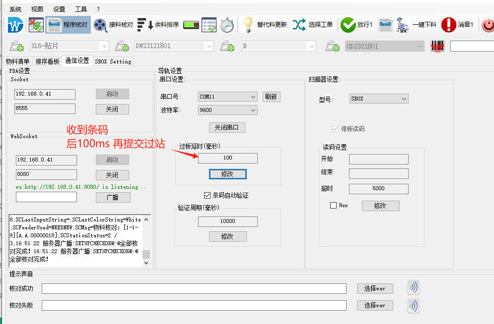
Task: Open the 工具 menu
Action: (x=80, y=9)
